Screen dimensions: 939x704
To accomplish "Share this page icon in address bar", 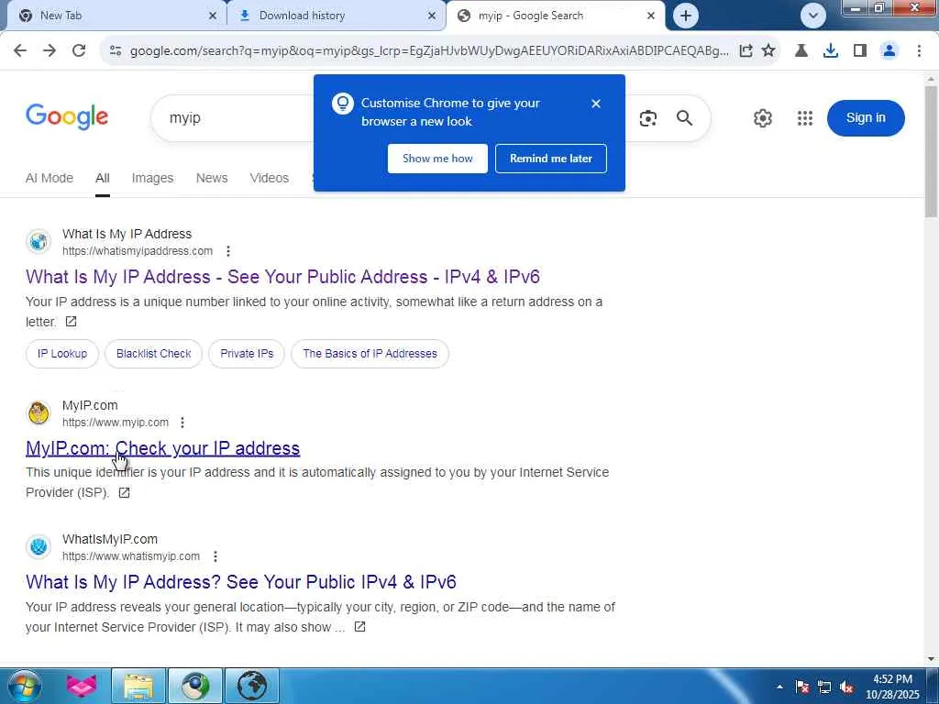I will (746, 51).
